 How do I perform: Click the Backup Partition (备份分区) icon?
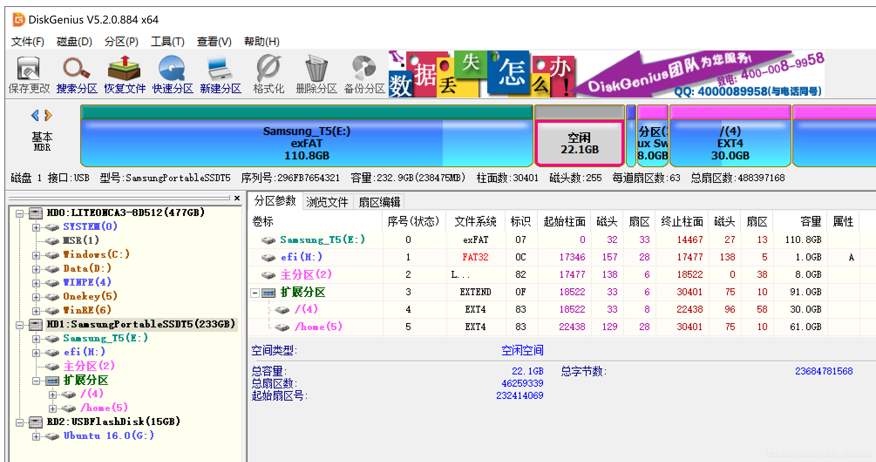364,69
